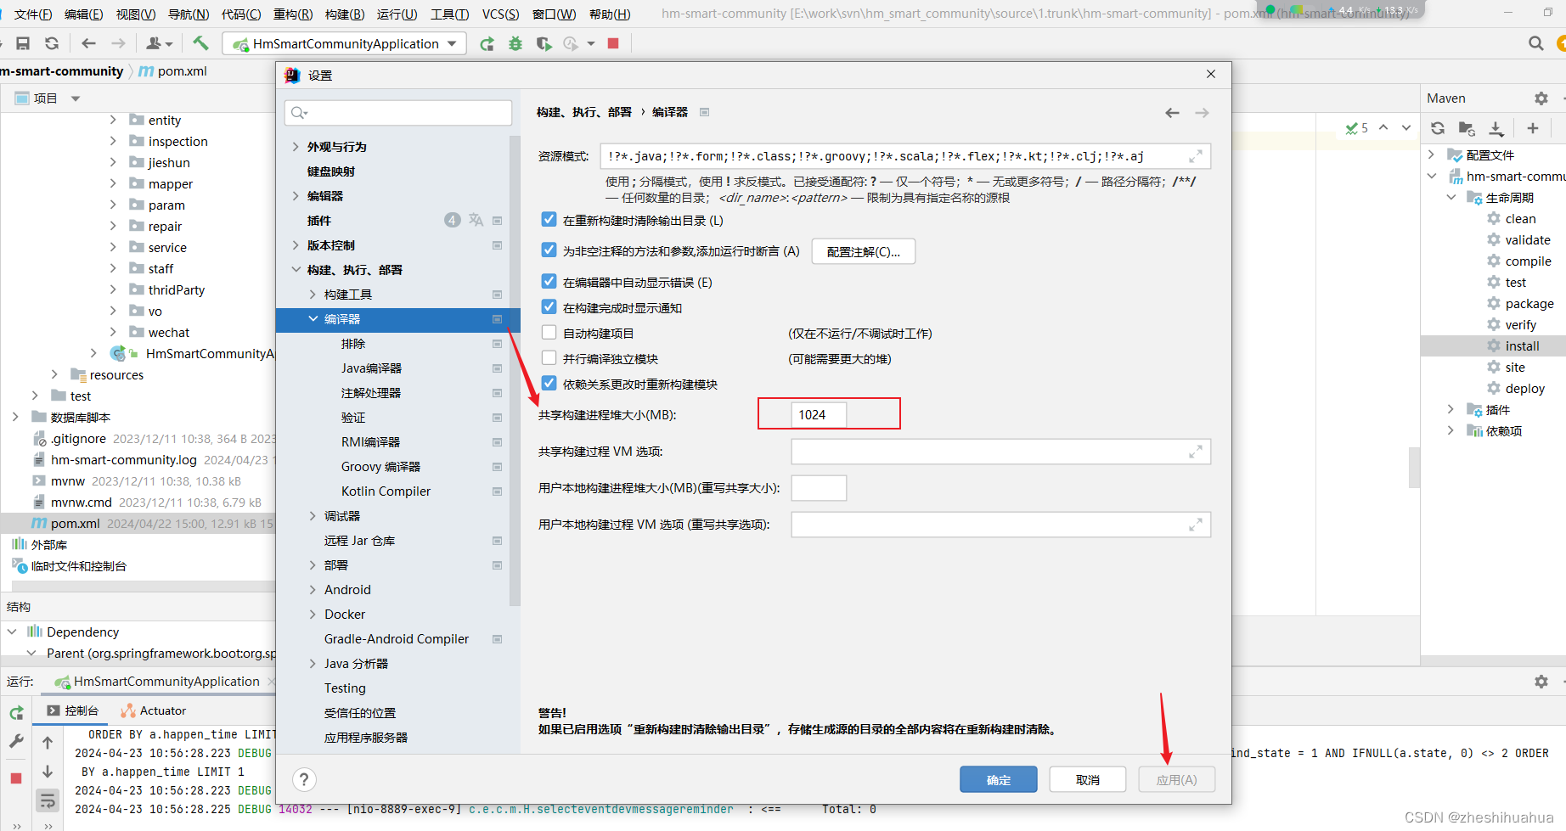This screenshot has height=831, width=1566.
Task: Open Search Everywhere magnifier icon
Action: click(x=1535, y=43)
